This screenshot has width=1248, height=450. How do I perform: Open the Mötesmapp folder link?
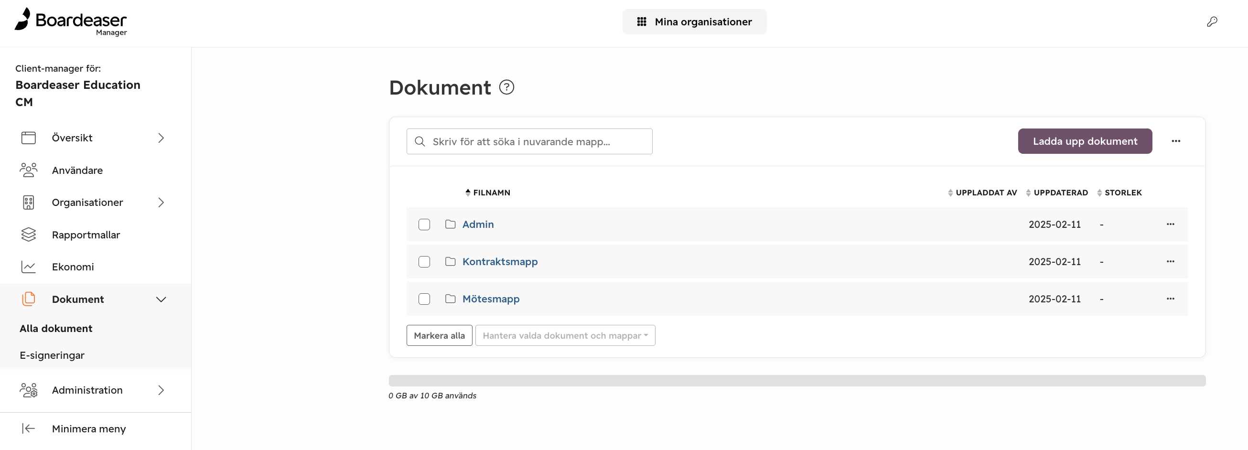(490, 299)
